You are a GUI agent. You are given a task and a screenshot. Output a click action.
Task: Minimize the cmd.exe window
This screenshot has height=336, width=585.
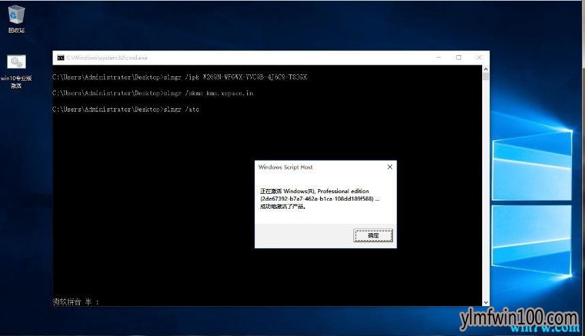click(x=439, y=57)
